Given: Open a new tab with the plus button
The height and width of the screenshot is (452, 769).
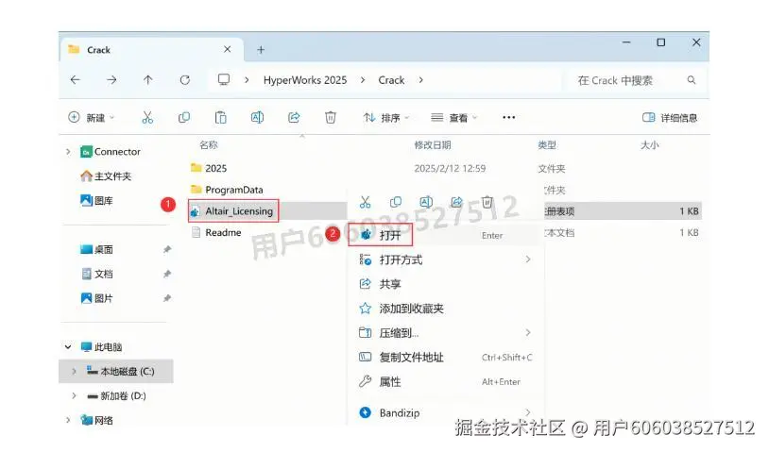Looking at the screenshot, I should 261,50.
